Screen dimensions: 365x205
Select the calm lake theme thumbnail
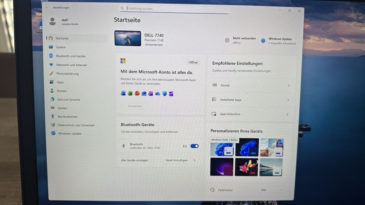271,167
